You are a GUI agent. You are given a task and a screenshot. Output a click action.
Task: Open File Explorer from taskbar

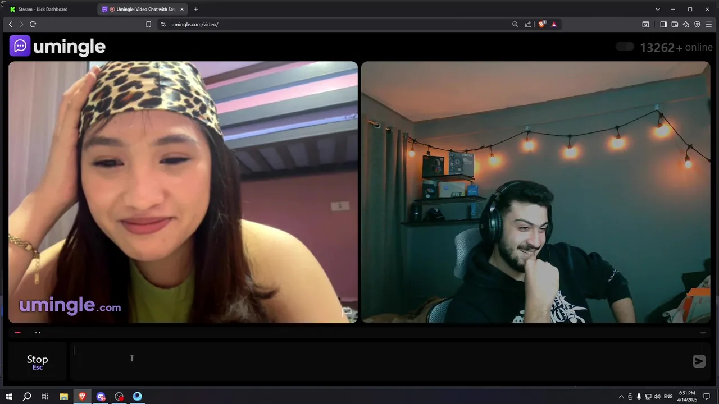tap(63, 397)
